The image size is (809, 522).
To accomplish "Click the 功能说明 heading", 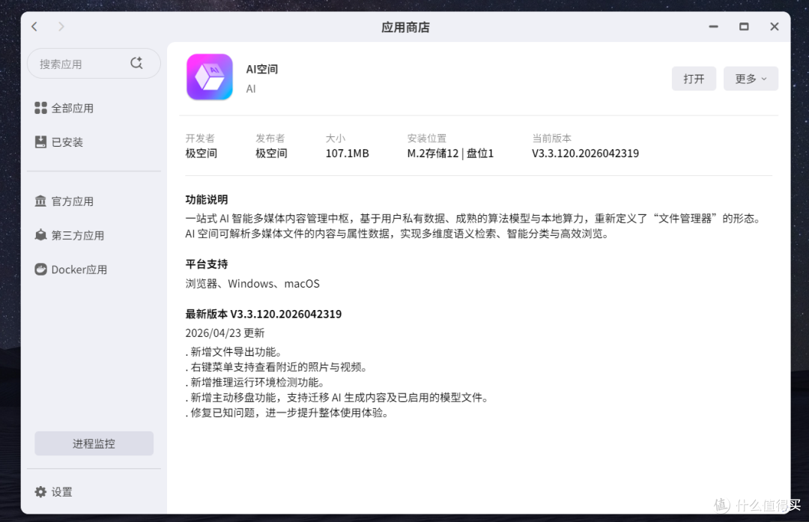I will click(207, 200).
